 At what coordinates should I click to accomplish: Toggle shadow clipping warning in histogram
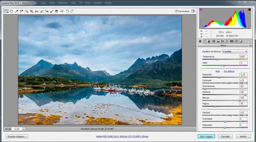[x=201, y=10]
